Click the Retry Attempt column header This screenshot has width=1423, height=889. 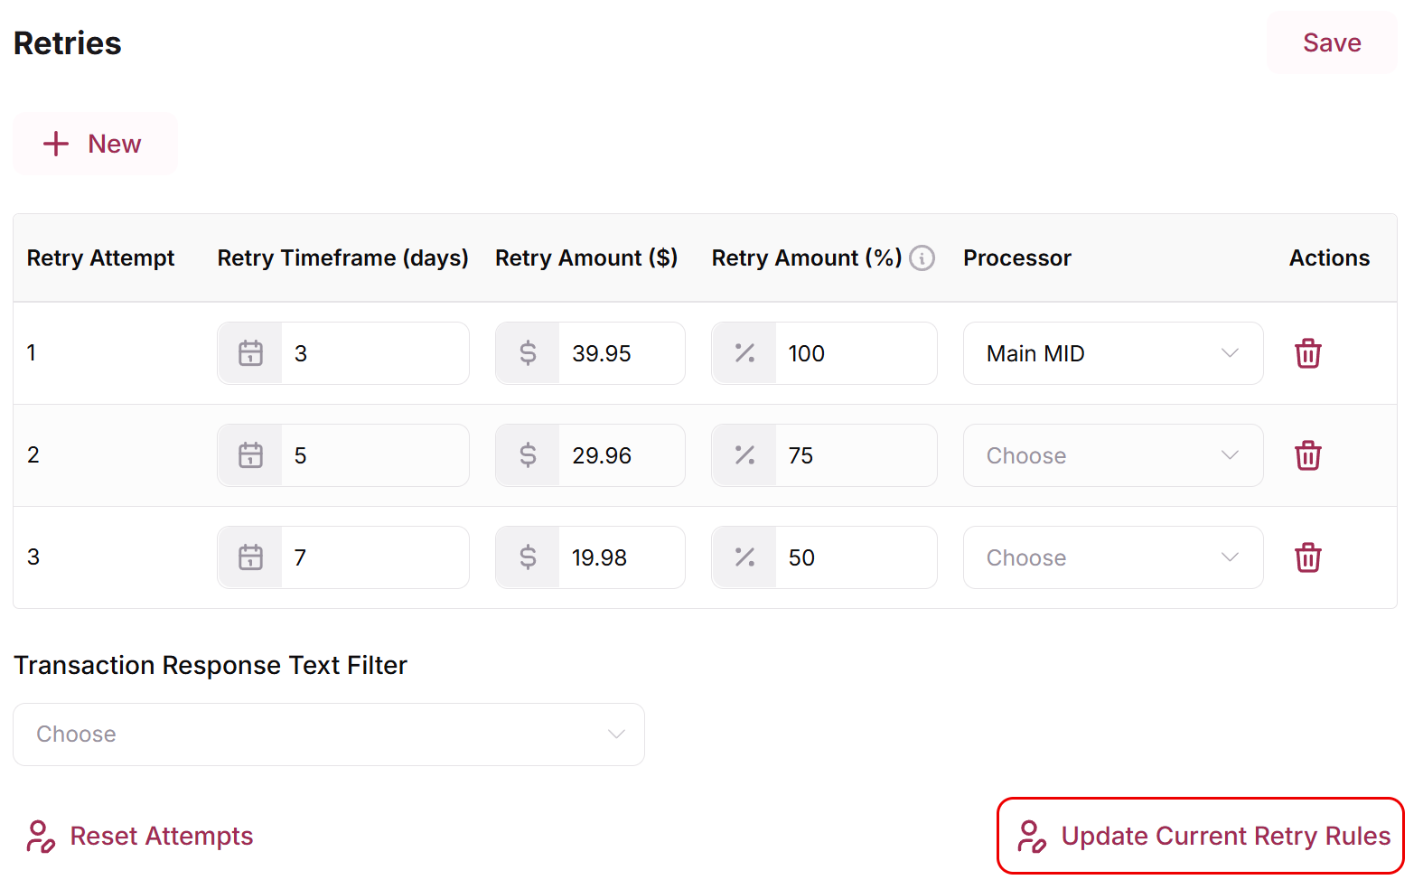point(100,258)
